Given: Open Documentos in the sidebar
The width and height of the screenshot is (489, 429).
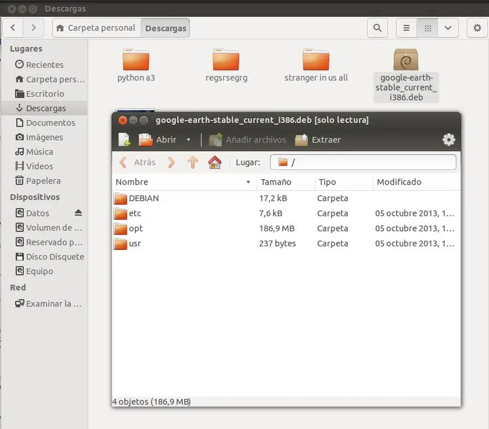Looking at the screenshot, I should coord(45,123).
